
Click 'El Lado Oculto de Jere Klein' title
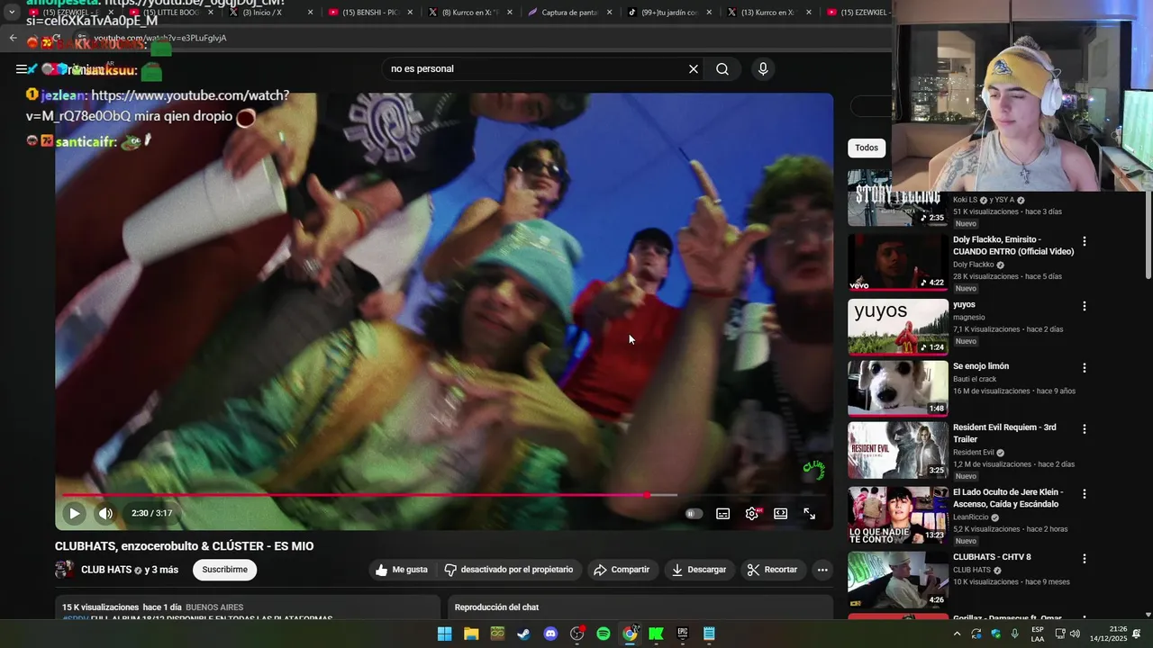pos(1008,499)
